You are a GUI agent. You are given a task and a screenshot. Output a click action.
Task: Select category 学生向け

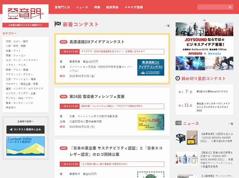pos(11,108)
